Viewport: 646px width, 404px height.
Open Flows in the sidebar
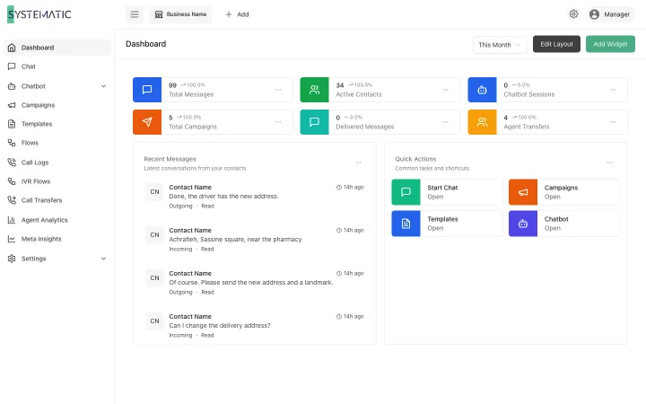coord(57,143)
